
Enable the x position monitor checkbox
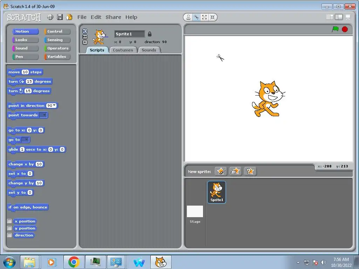coord(9,221)
